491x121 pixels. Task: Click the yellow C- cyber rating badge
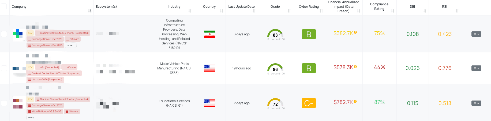[309, 103]
